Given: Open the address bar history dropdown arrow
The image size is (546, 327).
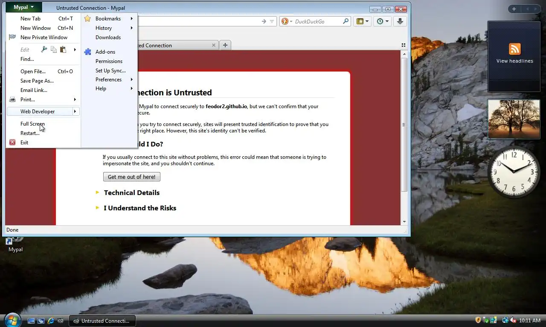Looking at the screenshot, I should [x=272, y=21].
